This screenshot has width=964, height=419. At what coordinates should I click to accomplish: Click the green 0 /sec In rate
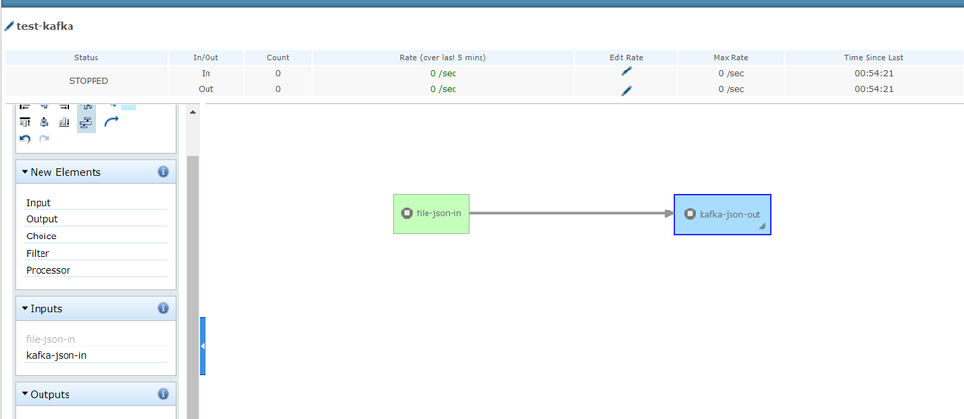pos(443,73)
